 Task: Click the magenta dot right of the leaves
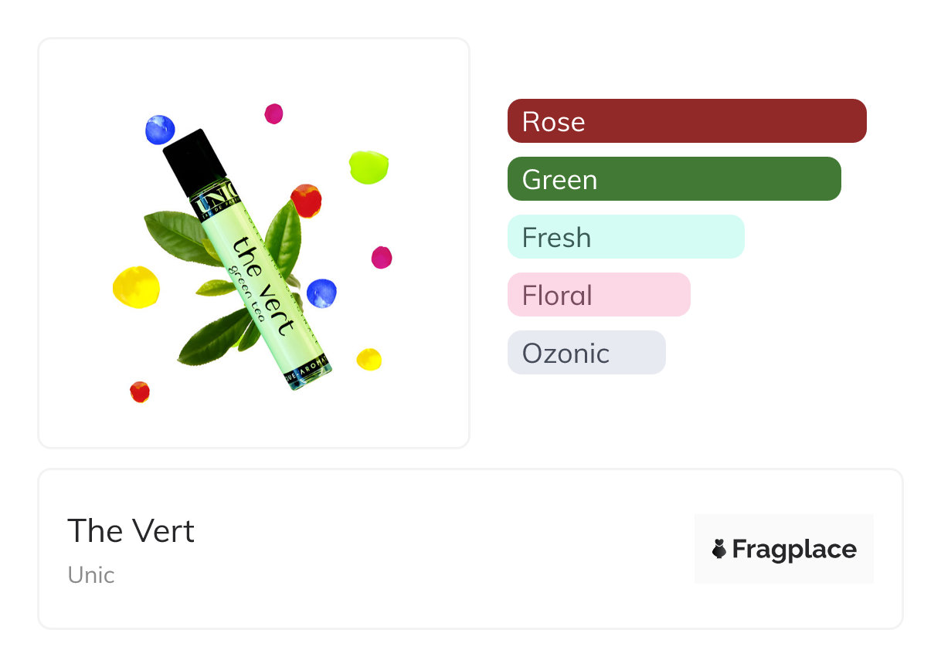382,257
